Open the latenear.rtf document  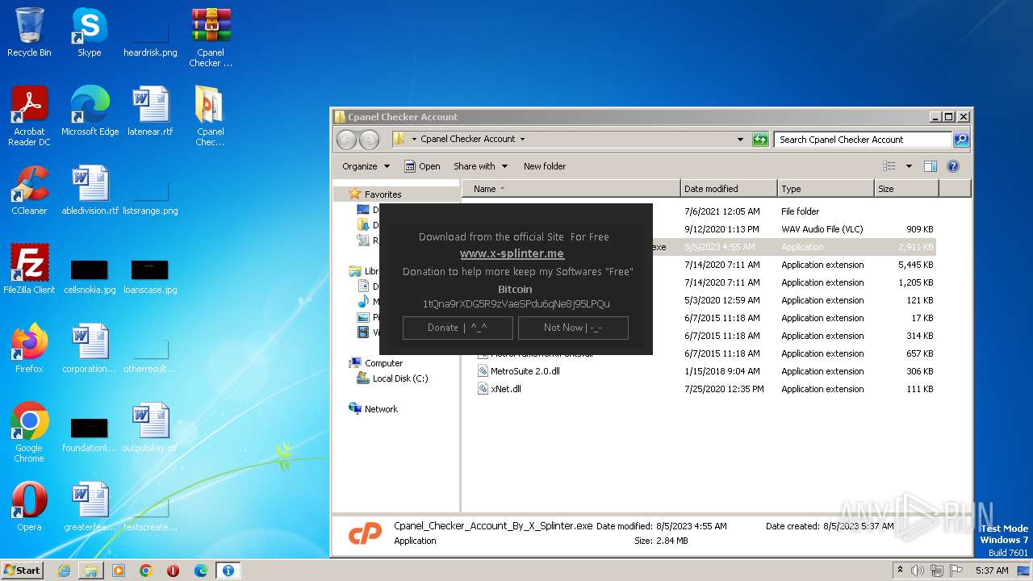click(x=150, y=111)
